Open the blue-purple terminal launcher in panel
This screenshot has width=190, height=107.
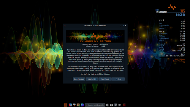point(82,105)
